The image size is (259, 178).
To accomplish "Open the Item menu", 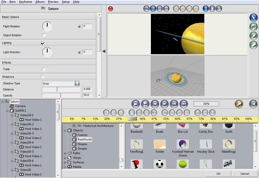I will point(12,2).
